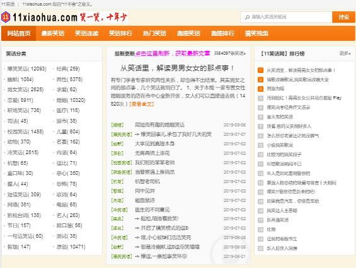Open the 笑话连载 nav tab
The image size is (356, 268).
tap(86, 33)
